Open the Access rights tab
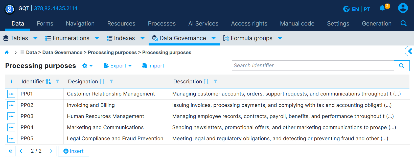Image resolution: width=414 pixels, height=166 pixels. click(249, 23)
